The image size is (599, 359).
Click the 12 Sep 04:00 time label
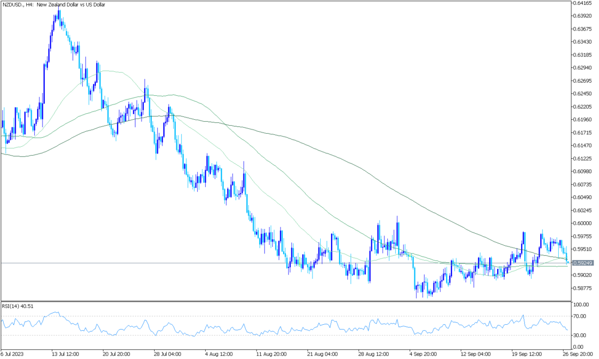click(x=474, y=354)
